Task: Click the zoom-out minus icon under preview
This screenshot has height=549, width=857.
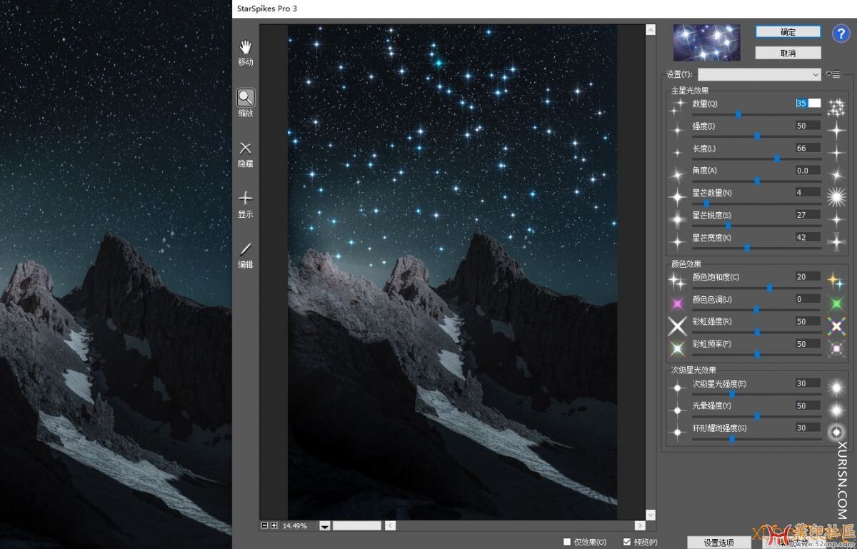Action: (265, 525)
